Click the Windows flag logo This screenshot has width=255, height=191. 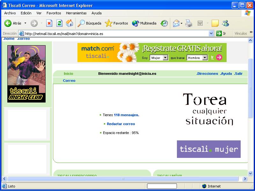pos(248,13)
